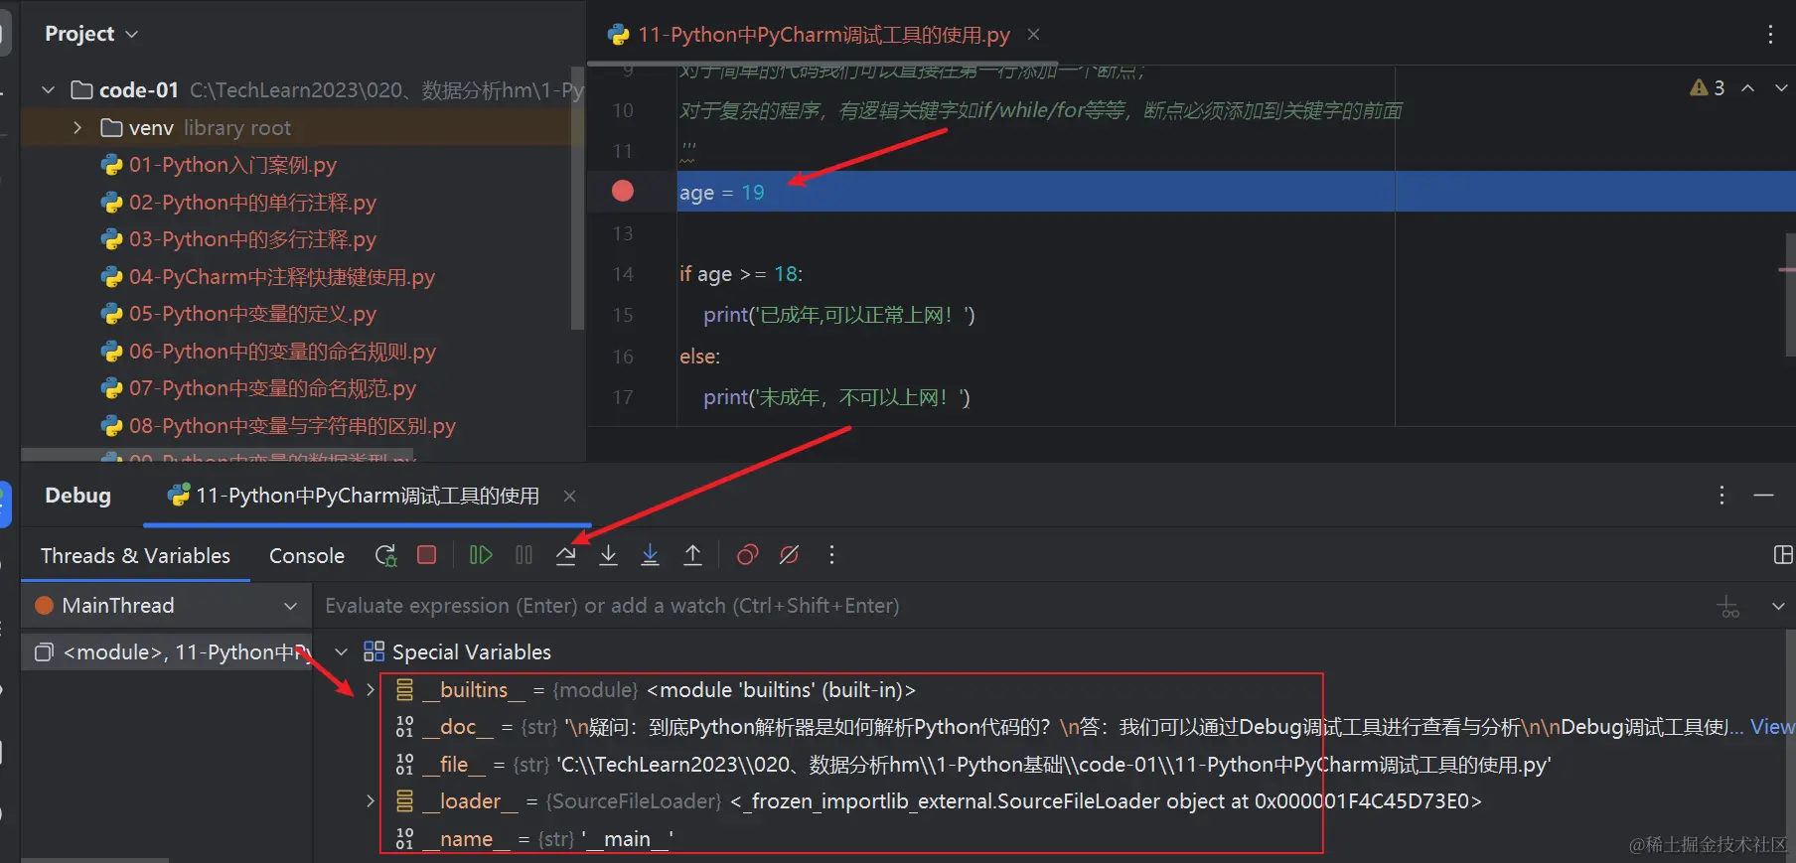Open 03-Python中的多行注释.py file
This screenshot has width=1796, height=863.
252,239
